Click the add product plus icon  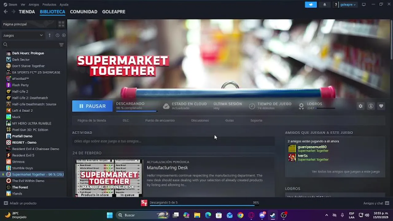6,203
